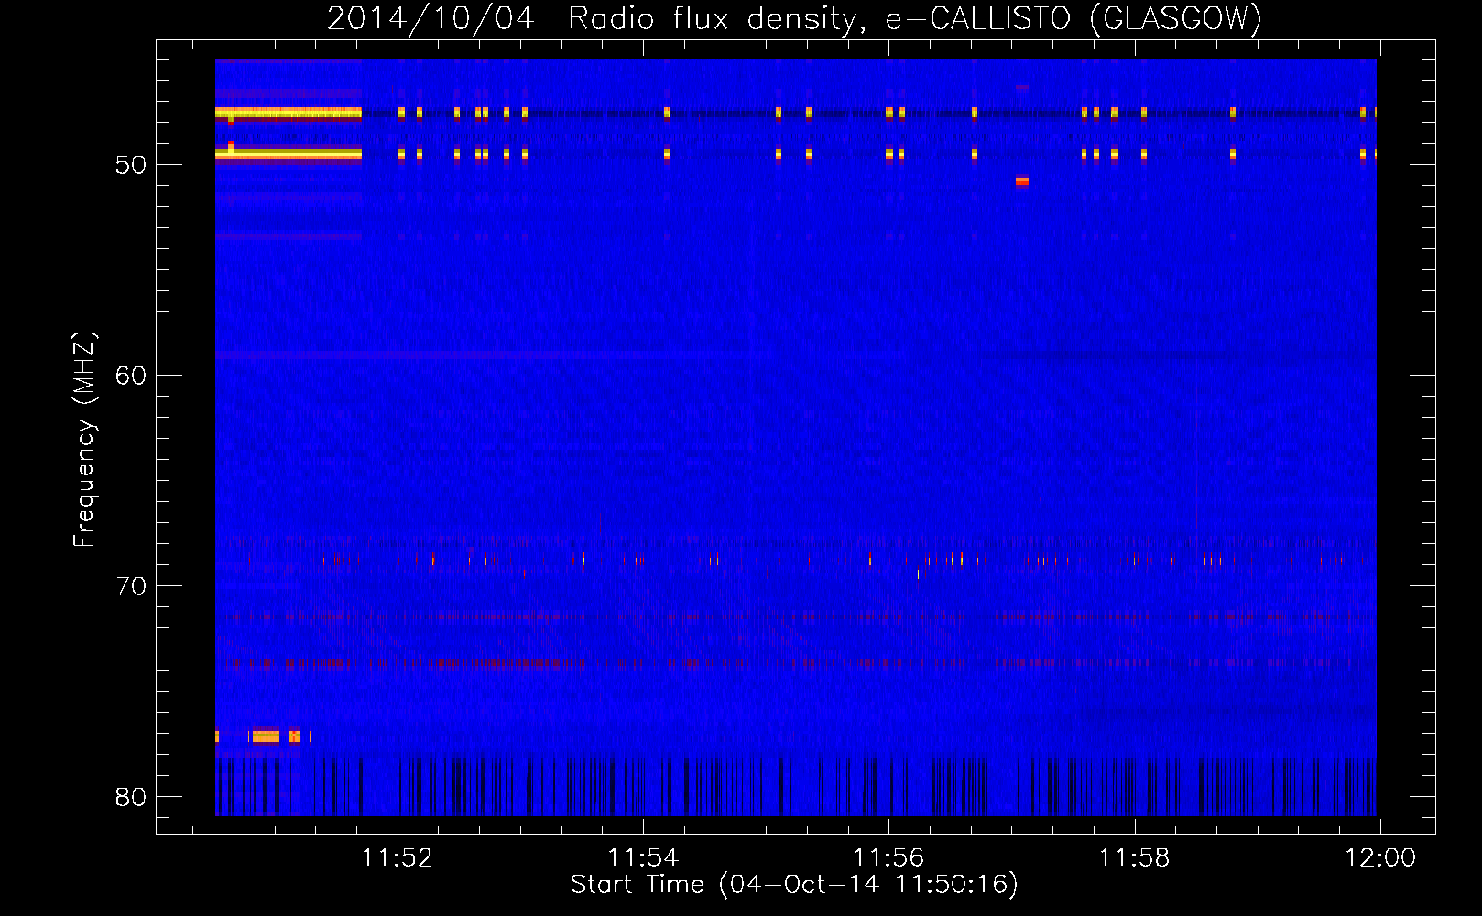Screen dimensions: 1482x916
Task: Select the 12:00 time tick label
Action: tap(1379, 858)
